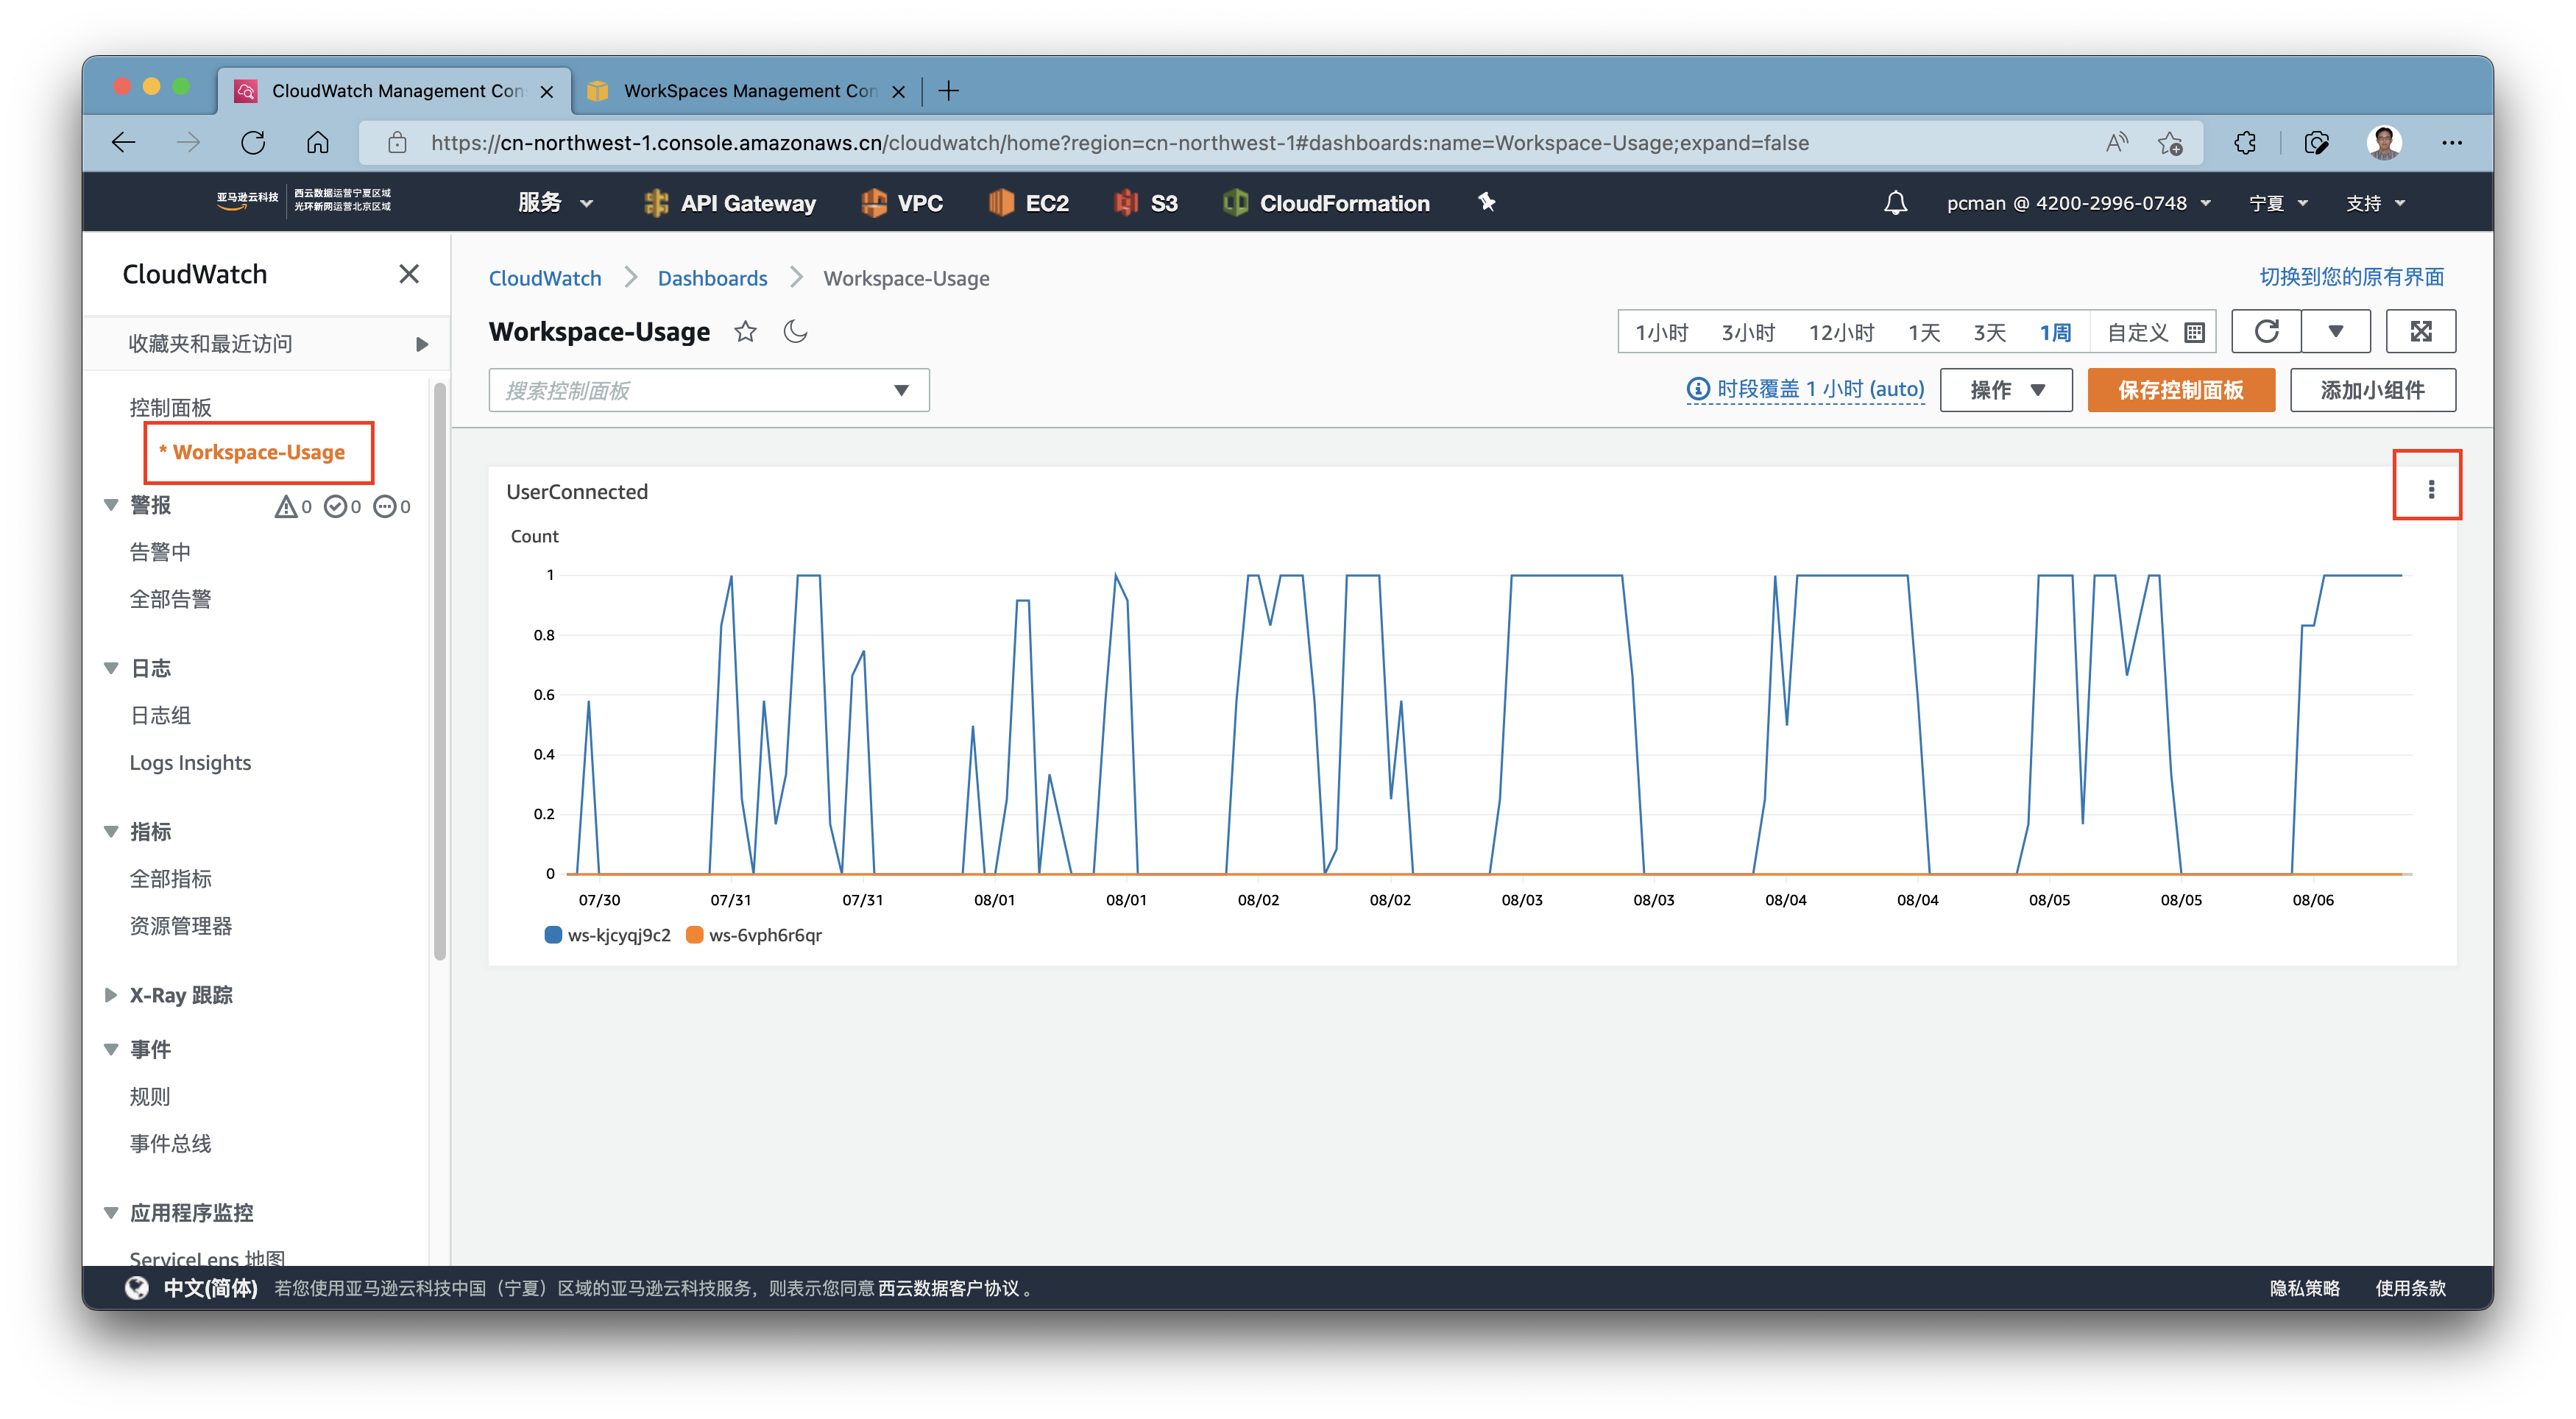Close the CloudWatch side navigation panel
This screenshot has width=2576, height=1419.
click(x=409, y=274)
